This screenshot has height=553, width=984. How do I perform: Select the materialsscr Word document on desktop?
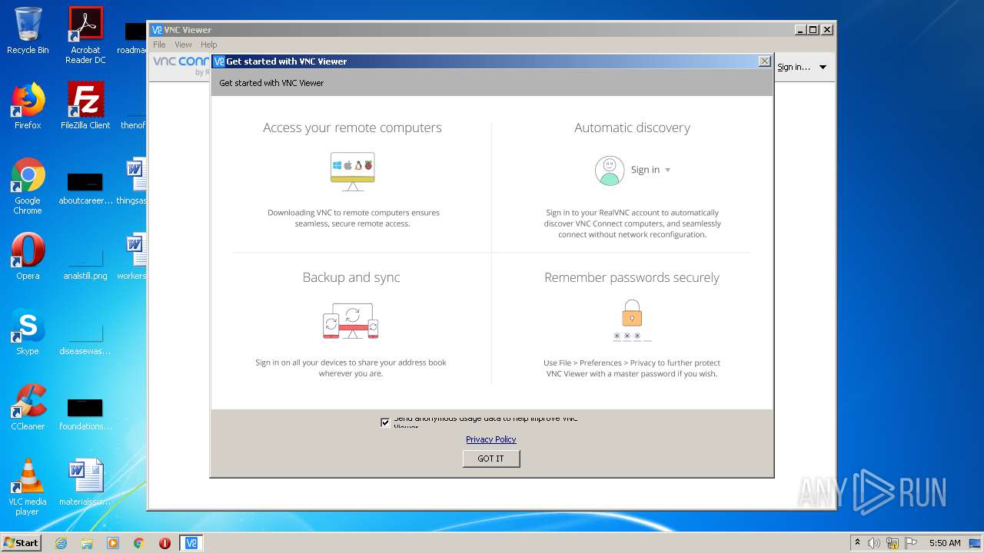pos(85,482)
